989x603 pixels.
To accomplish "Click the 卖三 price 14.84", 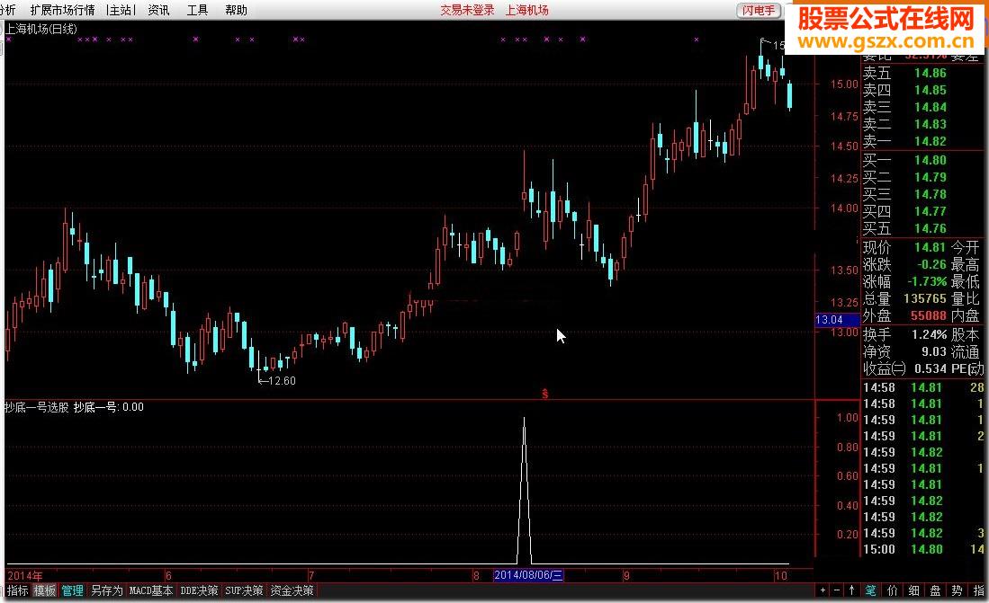I will coord(931,107).
